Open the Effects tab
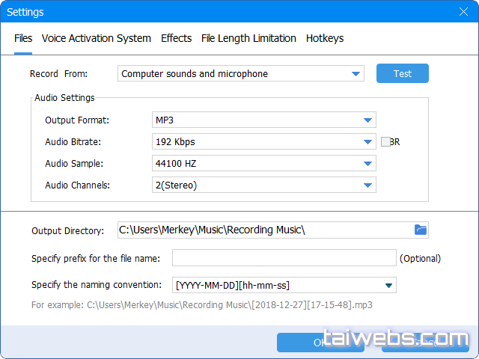This screenshot has height=359, width=479. coord(176,38)
